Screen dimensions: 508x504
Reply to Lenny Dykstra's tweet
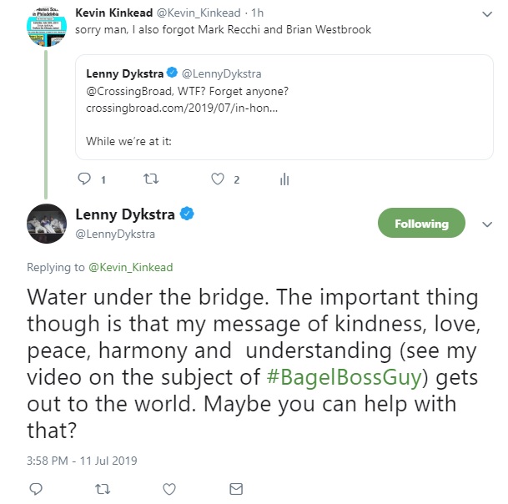pos(36,487)
